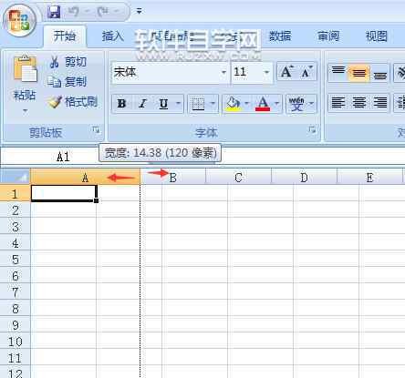Viewport: 405px width, 378px height.
Task: Select row 2 header
Action: coord(16,210)
